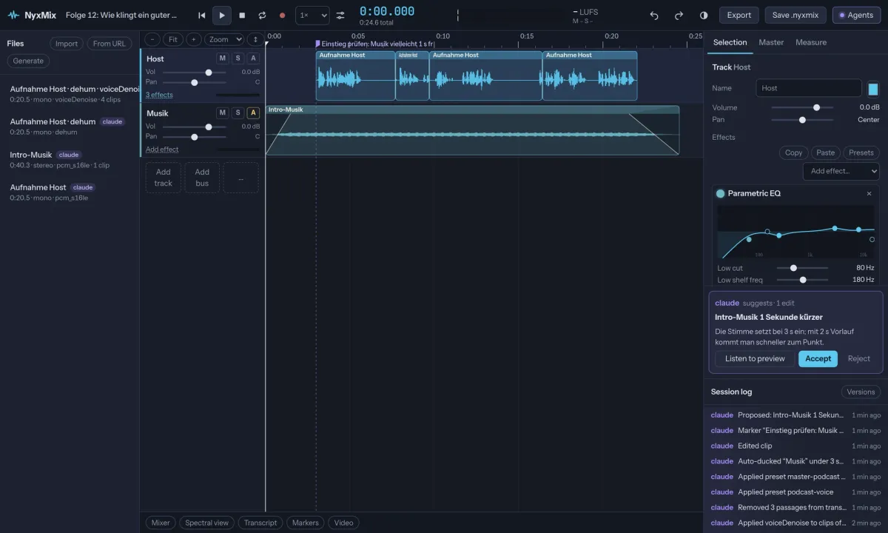Screen dimensions: 888x533
Task: Arm recording with the red record button
Action: pyautogui.click(x=282, y=15)
